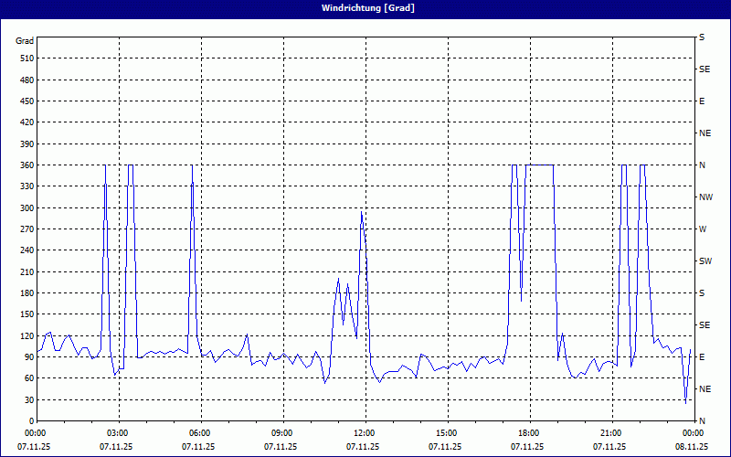Click the chart title "Windrichtung [Grad]"
The height and width of the screenshot is (457, 731).
coord(365,8)
